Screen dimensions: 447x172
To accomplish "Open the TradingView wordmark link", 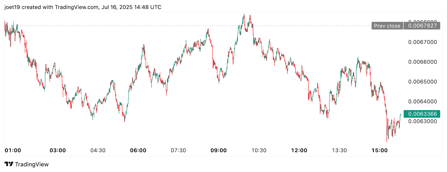I will [x=32, y=164].
